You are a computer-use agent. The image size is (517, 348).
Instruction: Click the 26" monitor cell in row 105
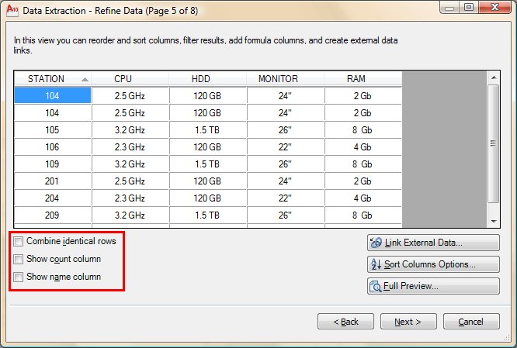click(x=285, y=130)
